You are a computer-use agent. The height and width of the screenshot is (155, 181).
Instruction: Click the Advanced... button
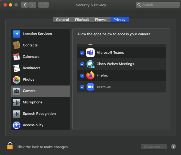point(154,147)
